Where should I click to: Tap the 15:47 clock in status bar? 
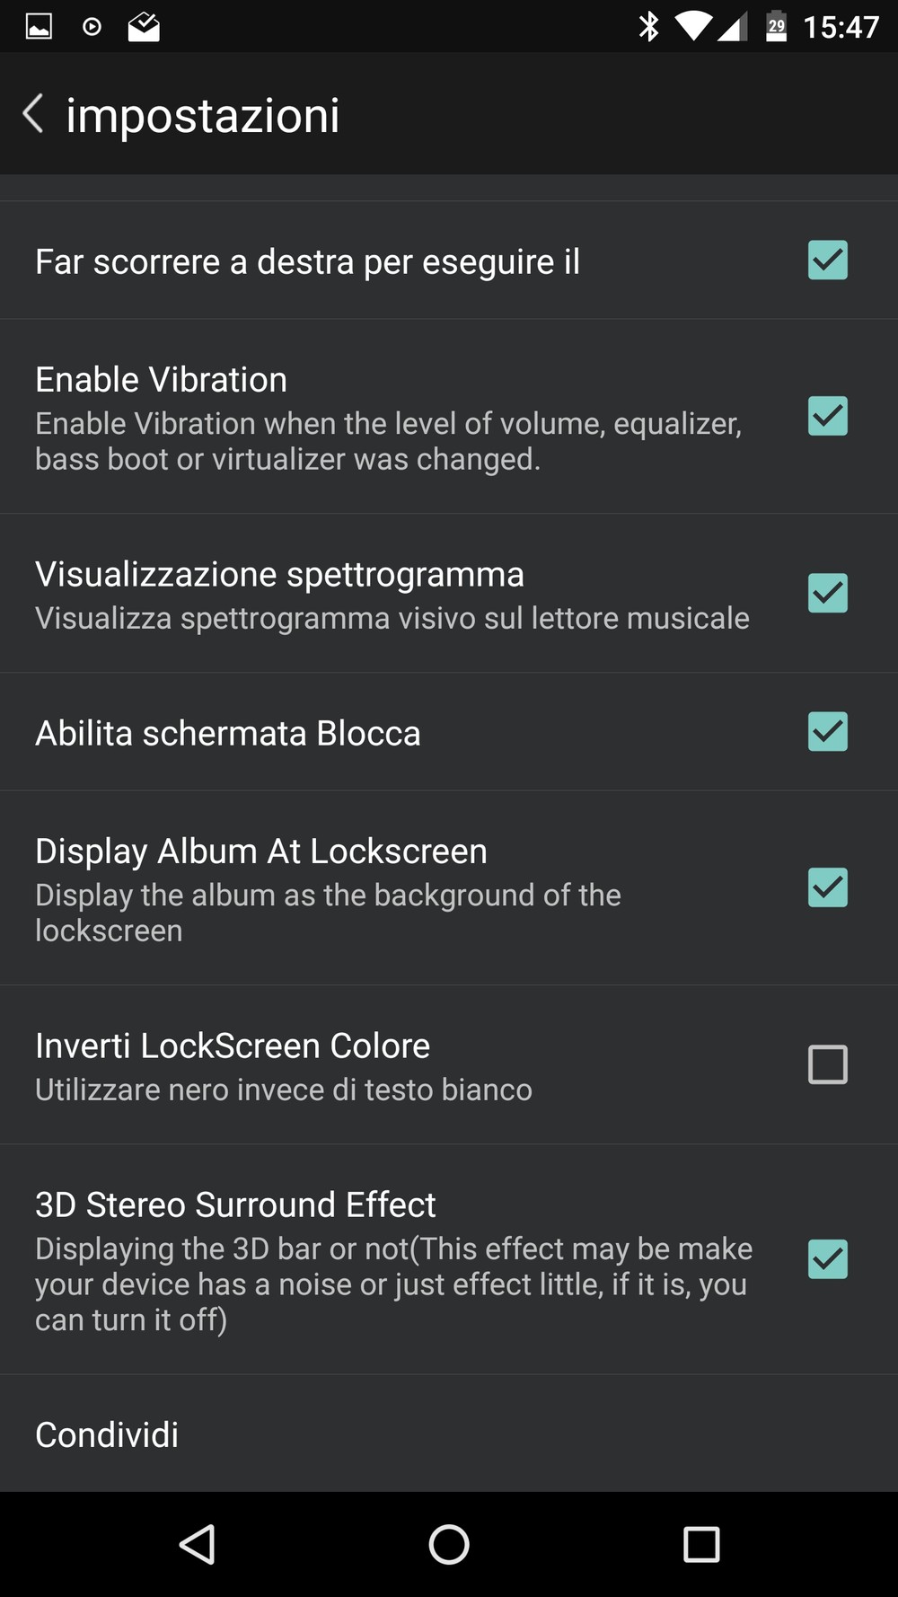click(841, 27)
